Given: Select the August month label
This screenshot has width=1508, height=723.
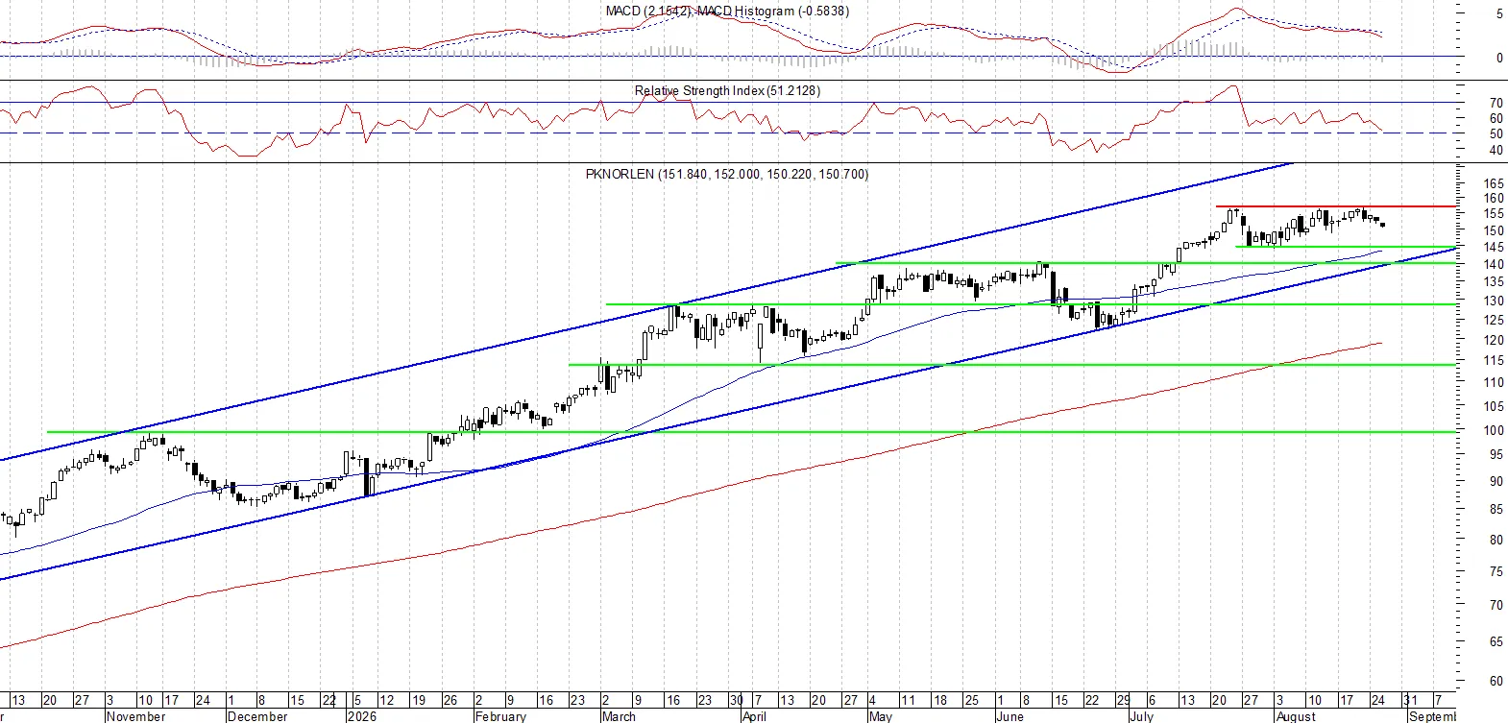Looking at the screenshot, I should (x=1296, y=716).
